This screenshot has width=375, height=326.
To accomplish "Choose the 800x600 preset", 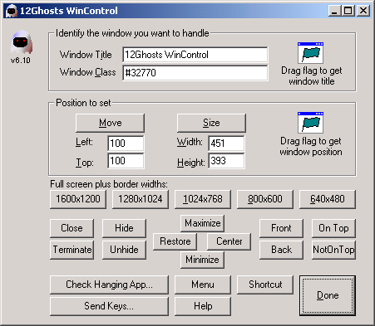I will click(x=265, y=199).
